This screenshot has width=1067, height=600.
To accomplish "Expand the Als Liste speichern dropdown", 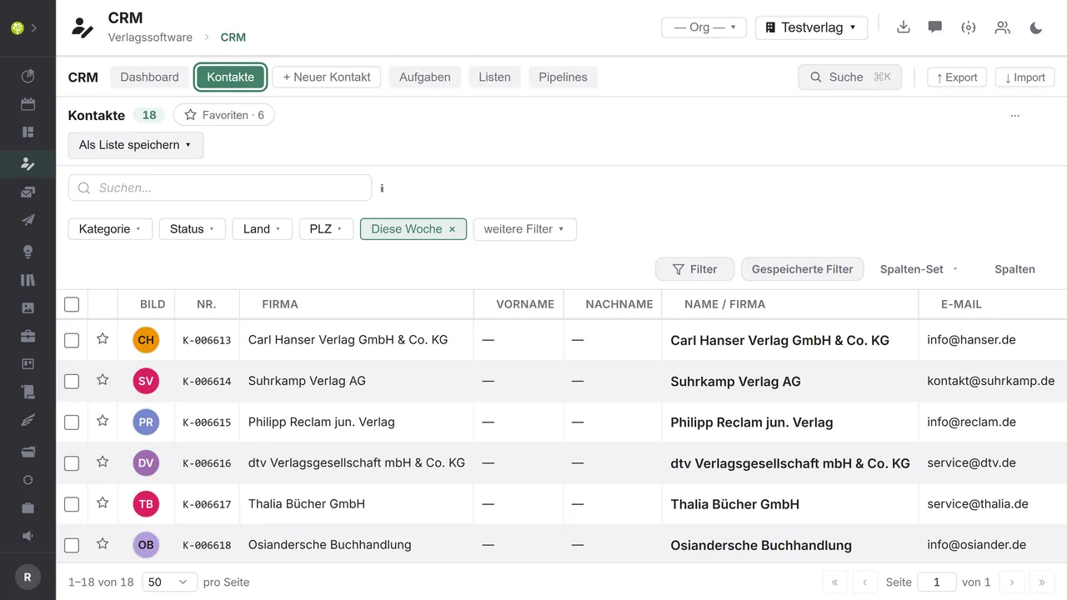I will [136, 145].
